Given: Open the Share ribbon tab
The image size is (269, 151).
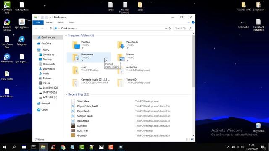Looking at the screenshot, I should point(61,23).
